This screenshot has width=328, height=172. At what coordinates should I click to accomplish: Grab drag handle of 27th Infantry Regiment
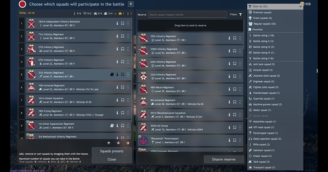(x=128, y=49)
